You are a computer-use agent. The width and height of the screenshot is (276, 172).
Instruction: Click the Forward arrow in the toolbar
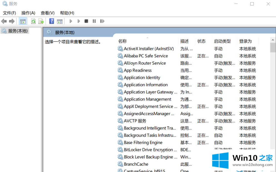point(12,21)
